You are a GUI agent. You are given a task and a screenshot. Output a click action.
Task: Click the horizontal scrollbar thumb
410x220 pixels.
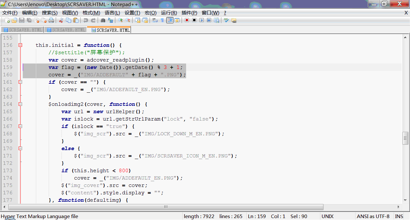166,207
